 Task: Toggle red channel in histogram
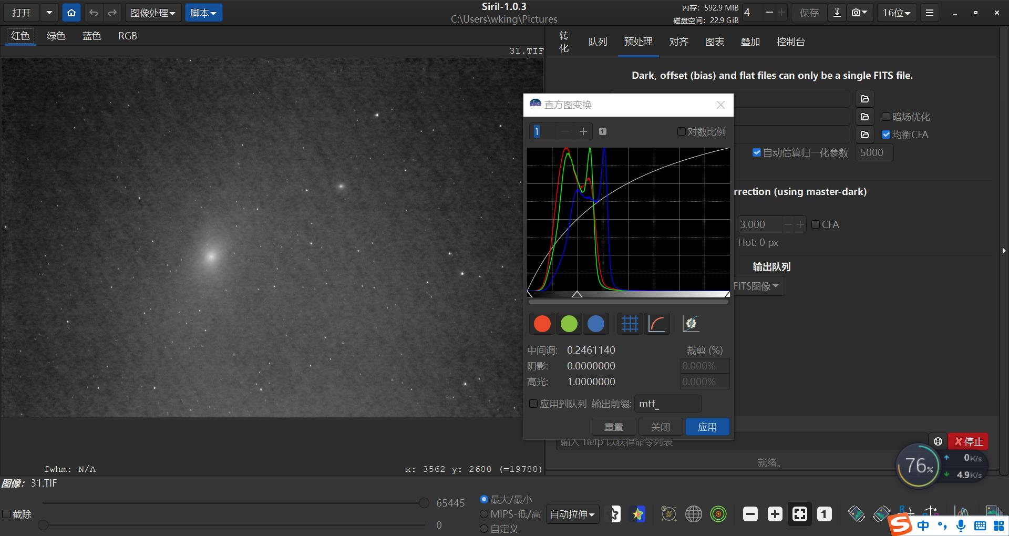tap(542, 324)
